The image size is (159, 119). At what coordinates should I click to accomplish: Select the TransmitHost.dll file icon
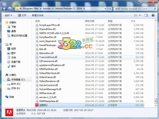[x=37, y=57]
